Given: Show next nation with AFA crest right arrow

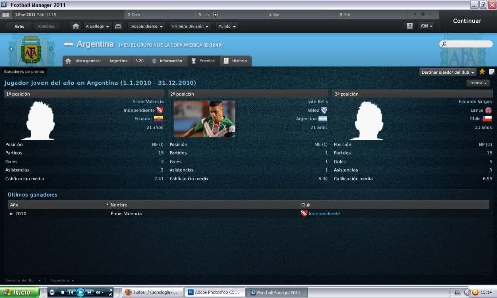Looking at the screenshot, I should click(x=51, y=49).
